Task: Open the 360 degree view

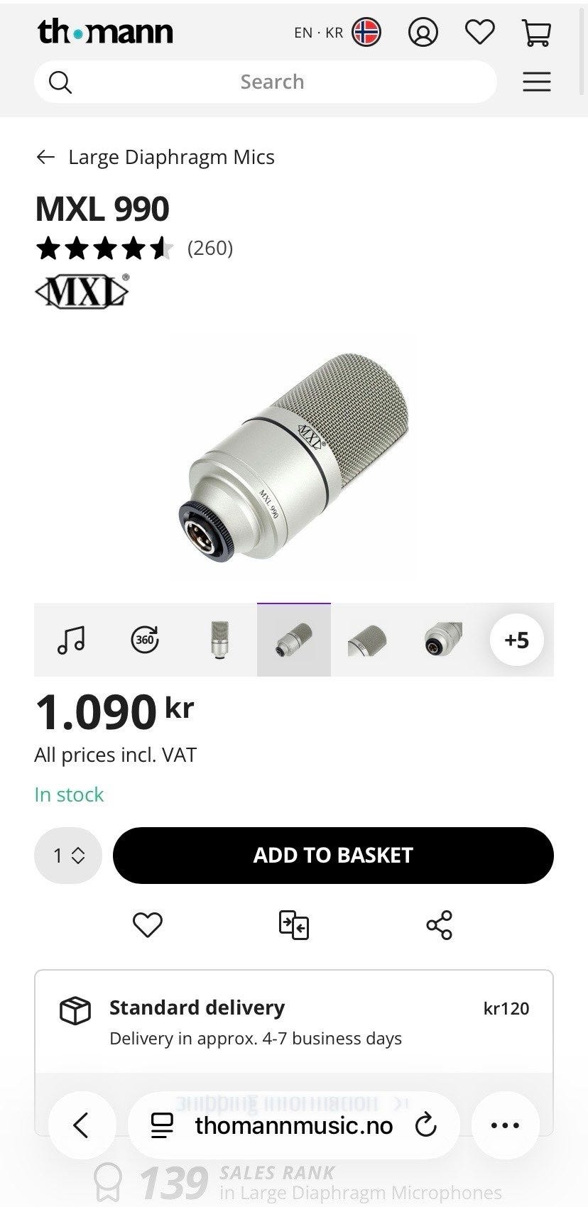Action: [145, 640]
